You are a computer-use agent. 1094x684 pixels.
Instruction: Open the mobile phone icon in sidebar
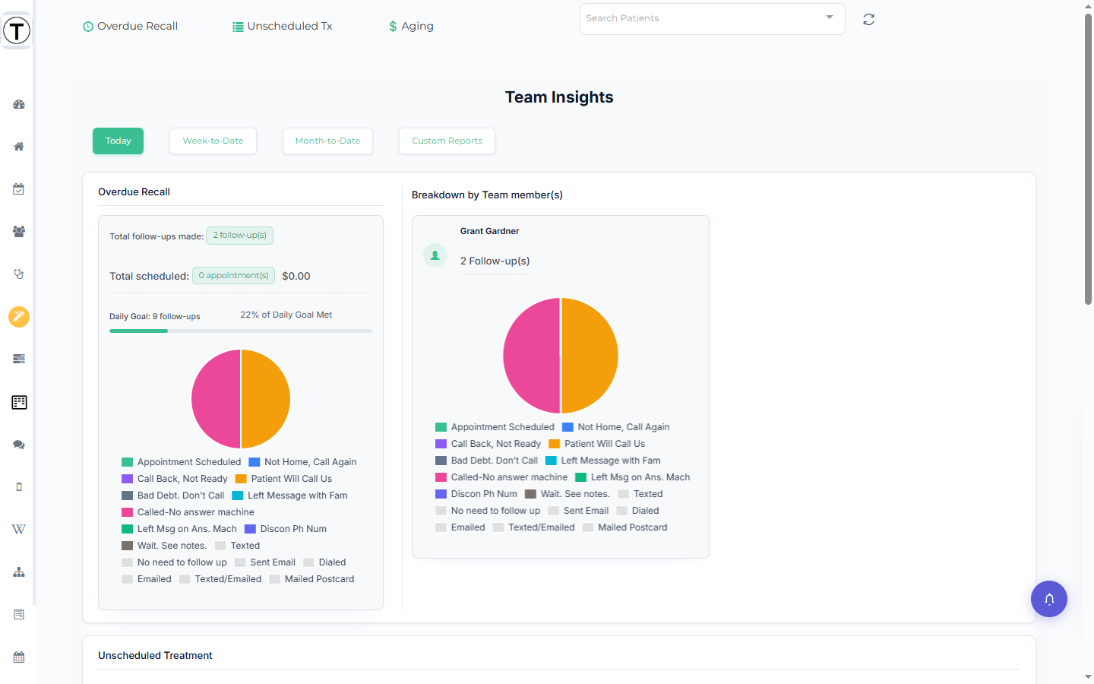[19, 487]
